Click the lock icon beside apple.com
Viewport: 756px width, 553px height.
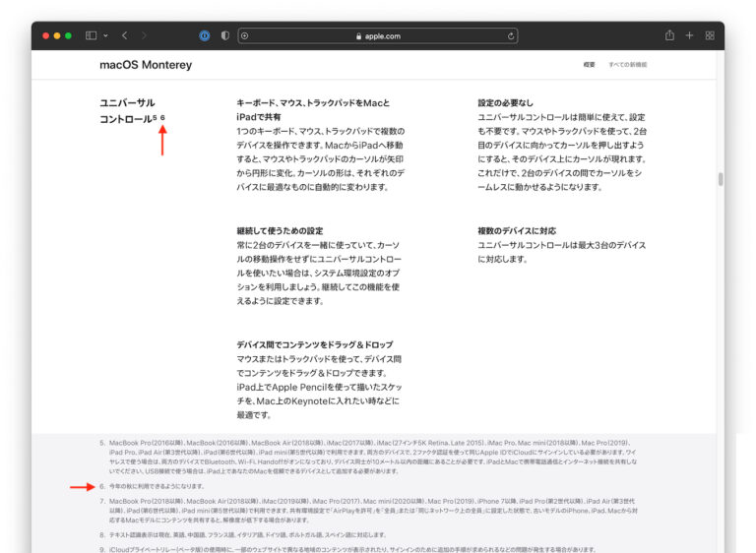coord(358,36)
